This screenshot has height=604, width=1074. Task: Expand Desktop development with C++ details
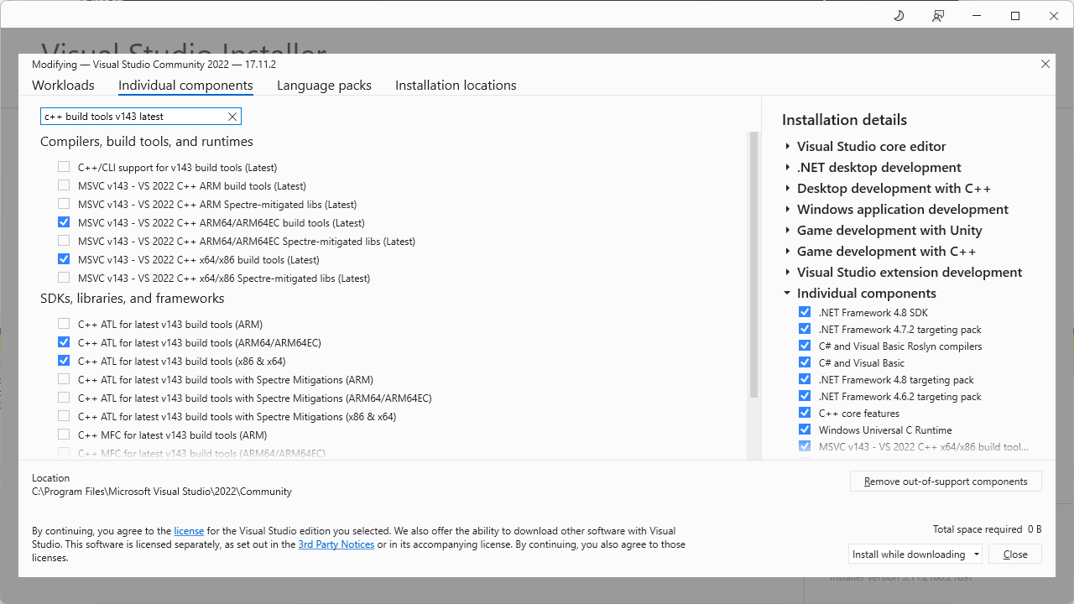(787, 189)
